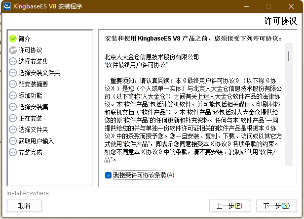Minimize the installer window
Screen dimensions: 304x219
246,6
